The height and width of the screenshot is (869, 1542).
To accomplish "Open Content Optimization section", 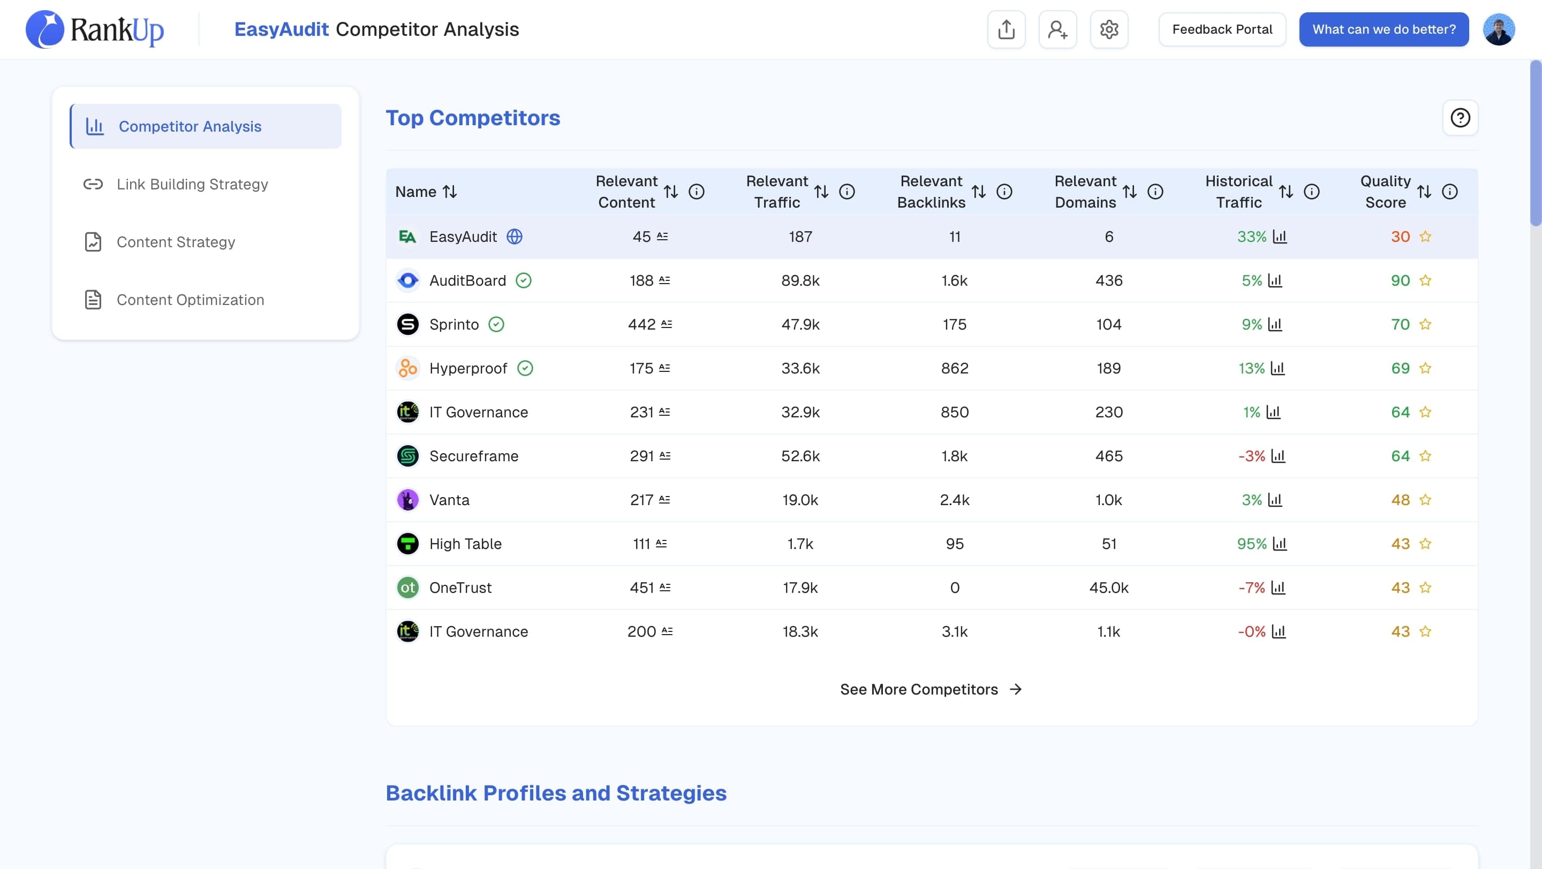I will click(206, 300).
